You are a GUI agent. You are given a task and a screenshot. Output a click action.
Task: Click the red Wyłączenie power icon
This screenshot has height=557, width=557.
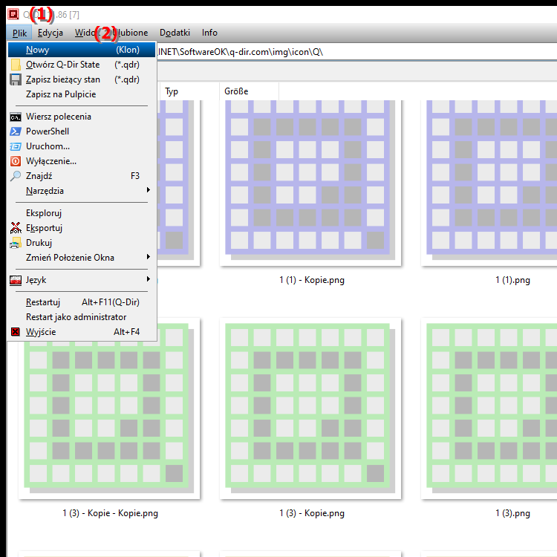point(16,161)
